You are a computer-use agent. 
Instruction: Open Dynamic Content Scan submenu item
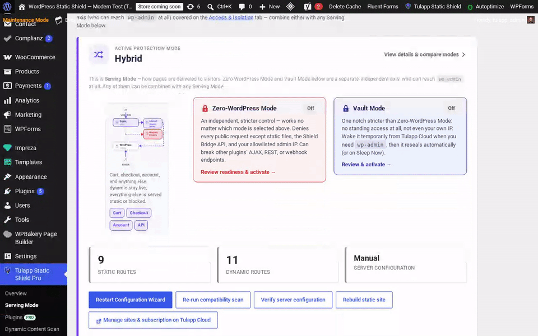(x=32, y=329)
